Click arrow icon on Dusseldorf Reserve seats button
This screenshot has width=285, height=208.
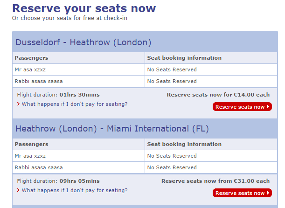[268, 107]
